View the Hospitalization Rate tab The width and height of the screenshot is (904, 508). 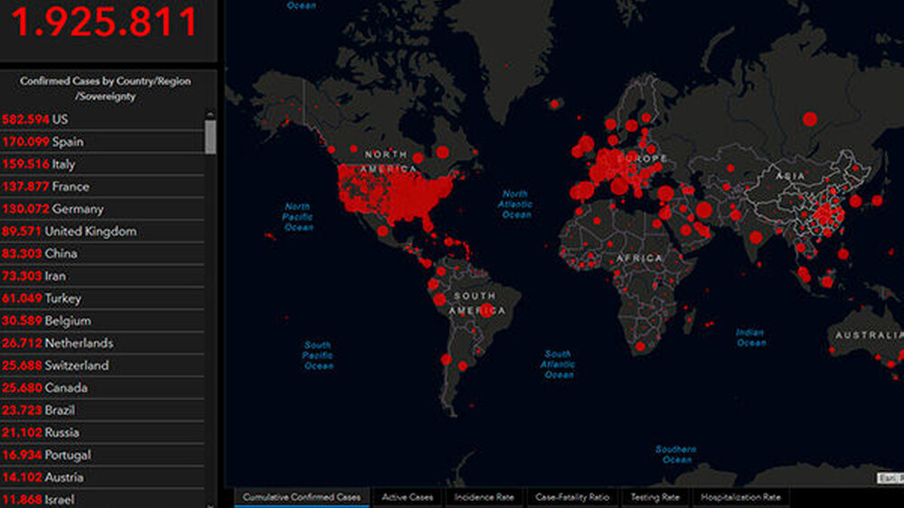tap(739, 497)
